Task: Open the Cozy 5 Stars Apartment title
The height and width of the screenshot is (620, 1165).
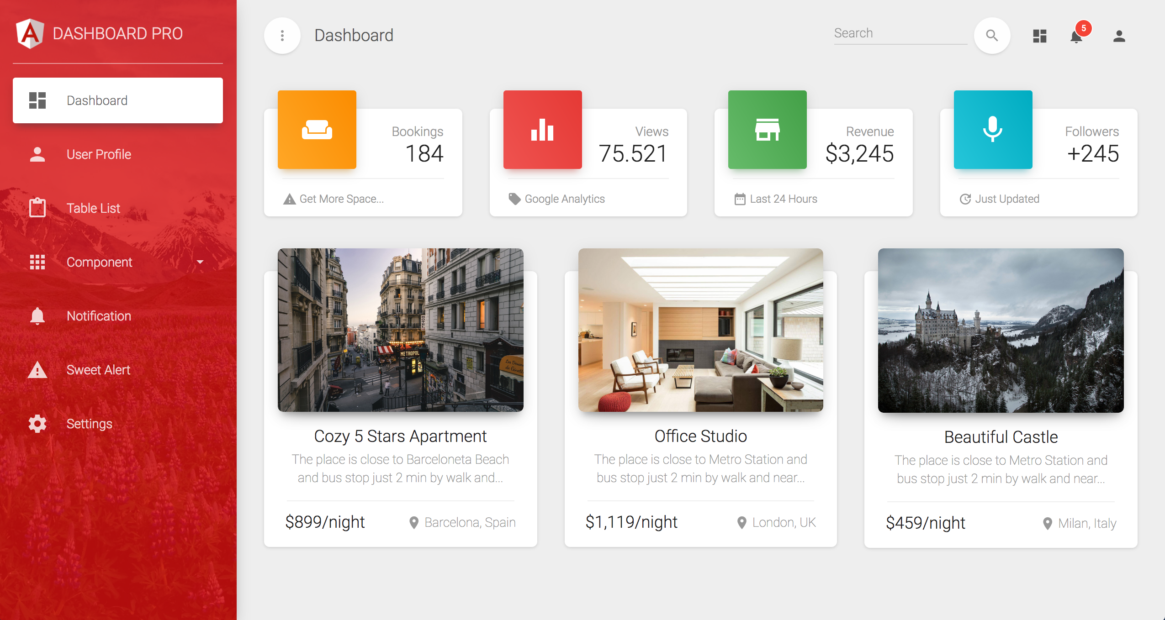Action: (400, 436)
